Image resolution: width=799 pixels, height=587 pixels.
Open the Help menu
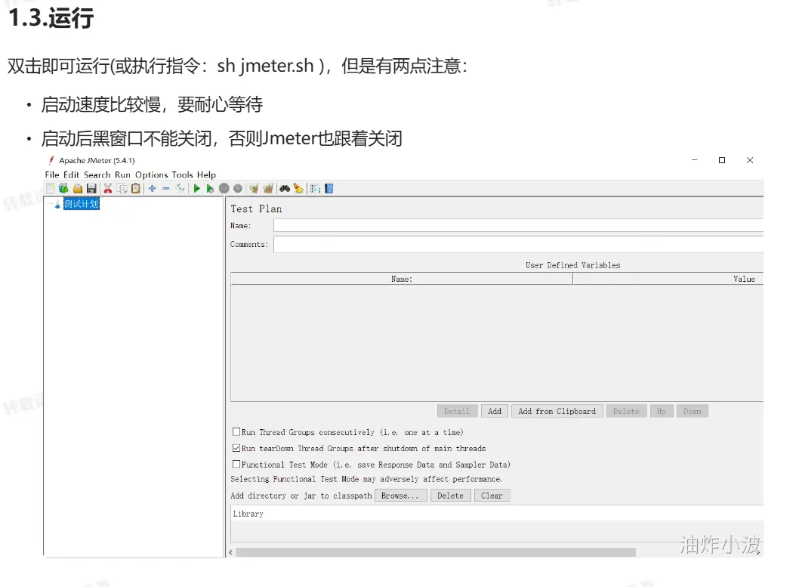coord(206,175)
